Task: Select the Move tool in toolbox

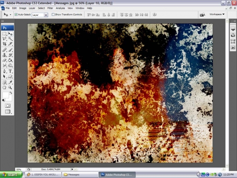Action: [10, 34]
